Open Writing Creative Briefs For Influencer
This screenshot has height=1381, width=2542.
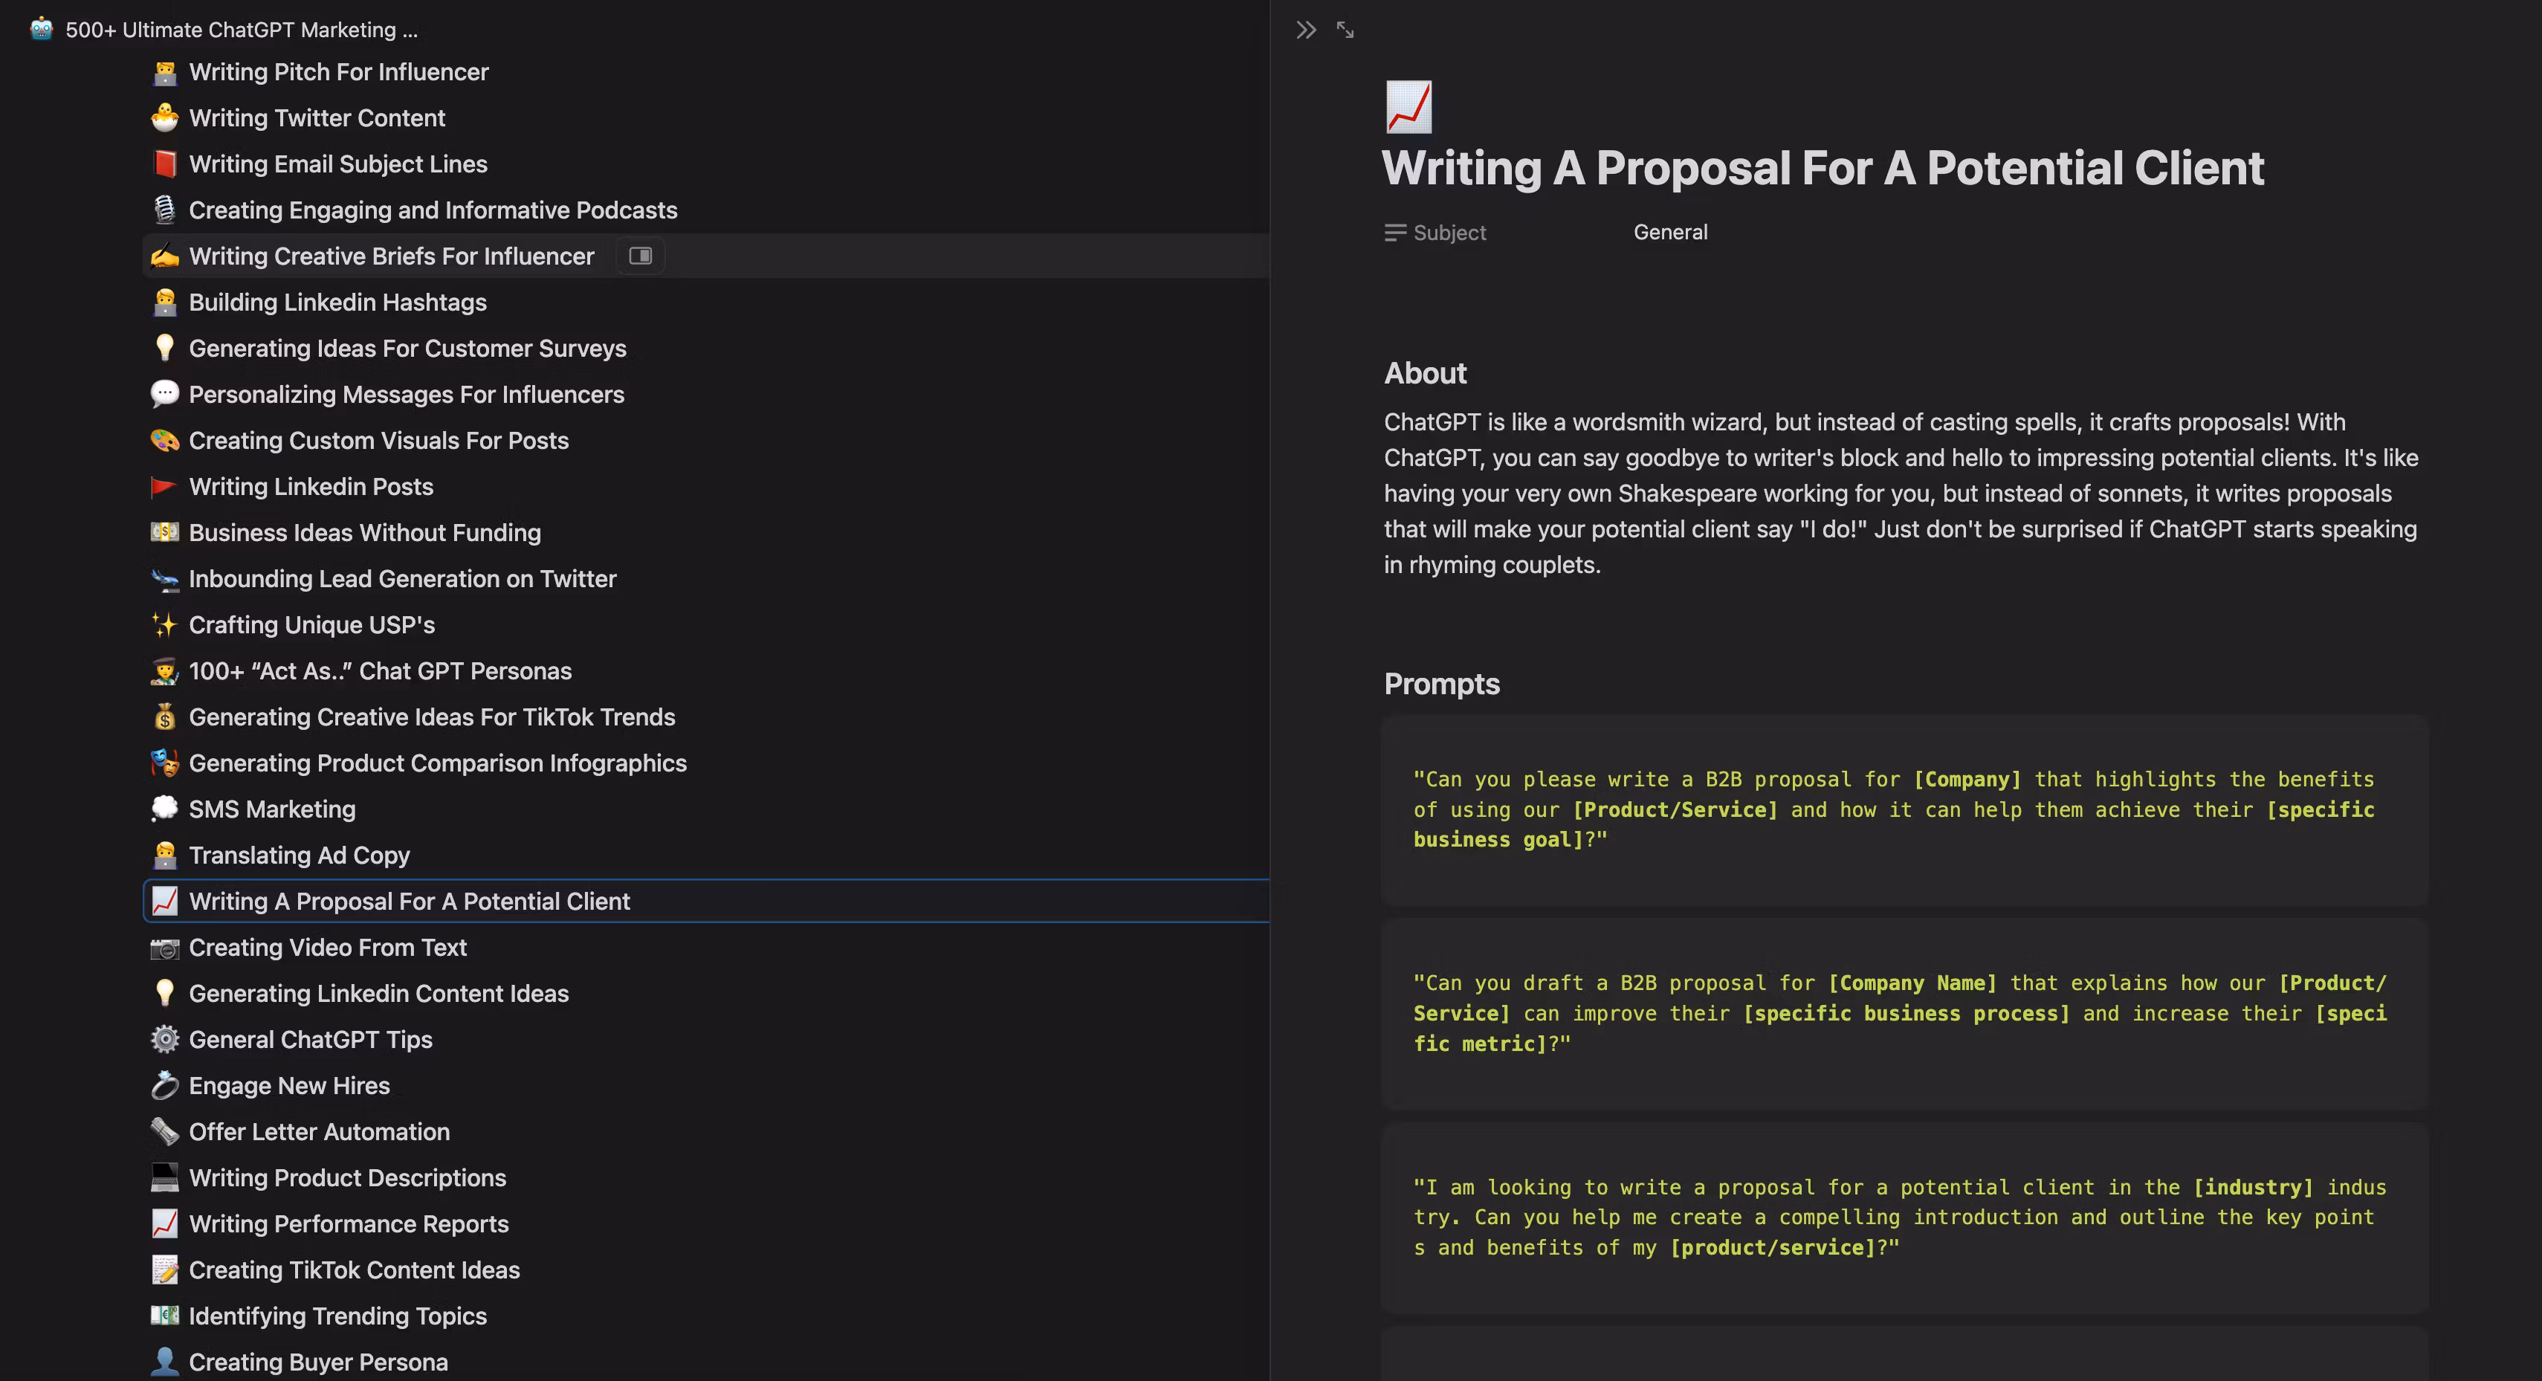[x=391, y=256]
